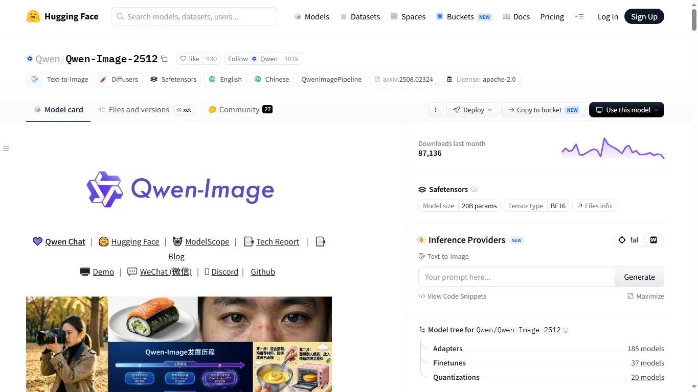Open View Code Snippets
Viewport: 698px width, 392px height.
click(453, 296)
